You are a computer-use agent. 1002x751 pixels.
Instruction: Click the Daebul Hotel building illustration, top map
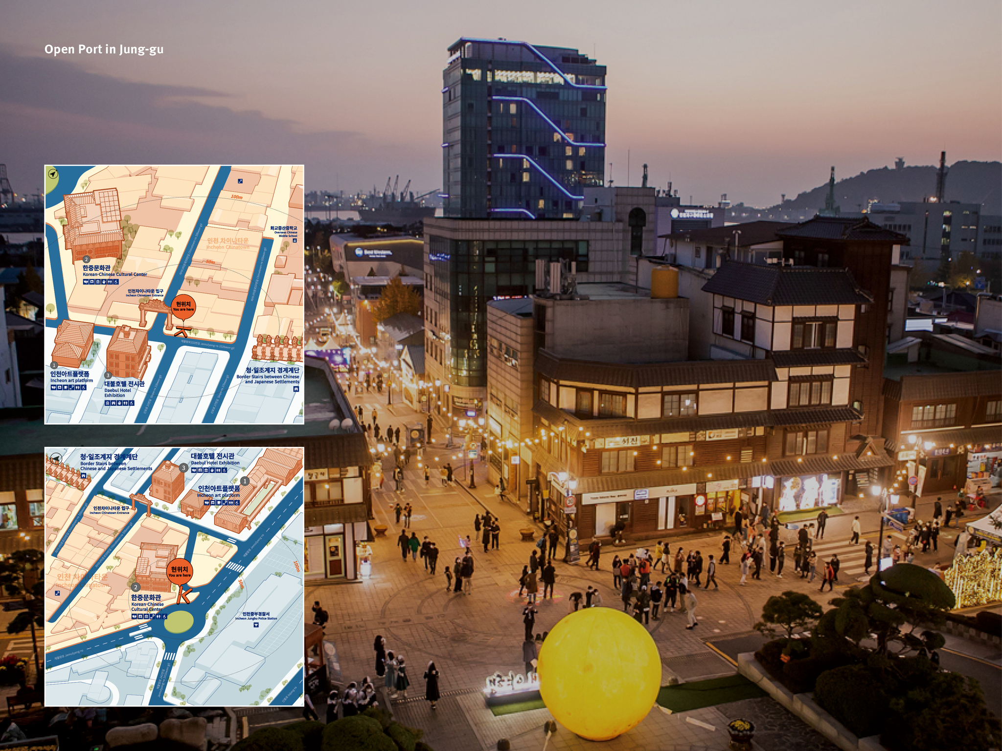[x=128, y=353]
